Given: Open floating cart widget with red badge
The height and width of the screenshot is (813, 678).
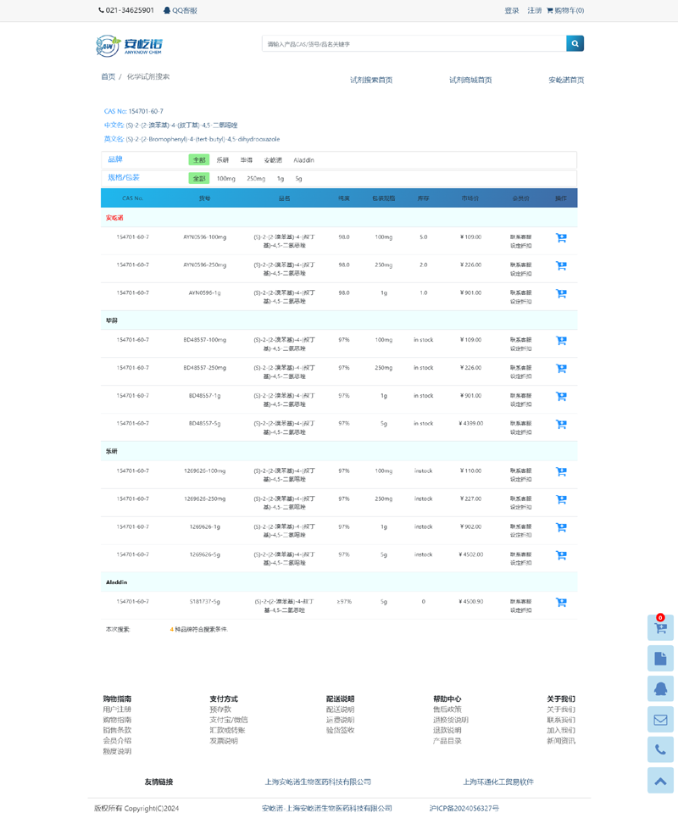Looking at the screenshot, I should (660, 627).
